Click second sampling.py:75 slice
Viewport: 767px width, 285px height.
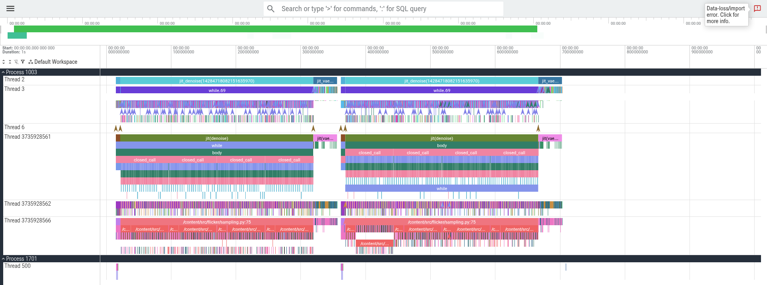pos(441,222)
